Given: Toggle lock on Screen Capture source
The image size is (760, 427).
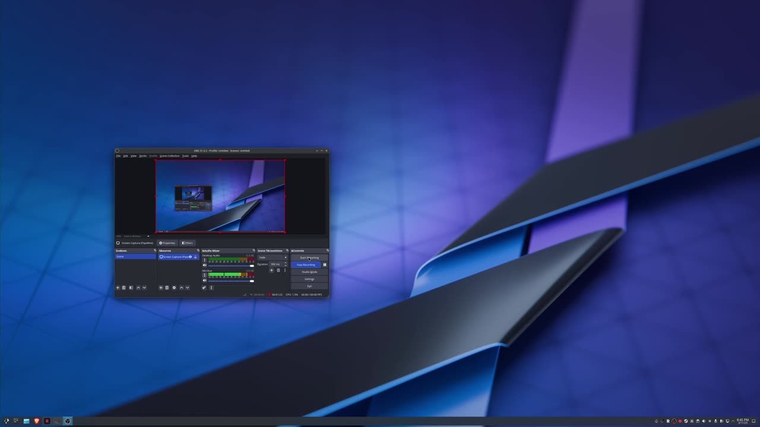Looking at the screenshot, I should [195, 257].
